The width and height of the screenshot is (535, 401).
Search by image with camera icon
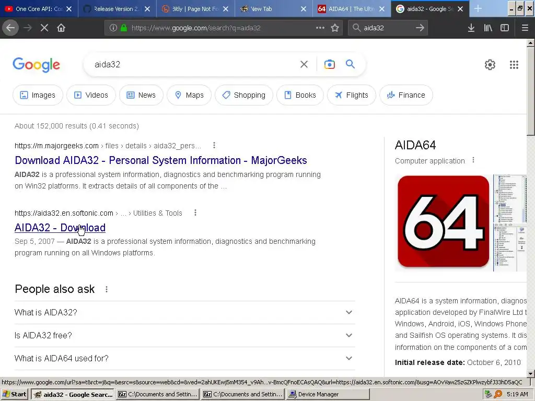(x=330, y=64)
